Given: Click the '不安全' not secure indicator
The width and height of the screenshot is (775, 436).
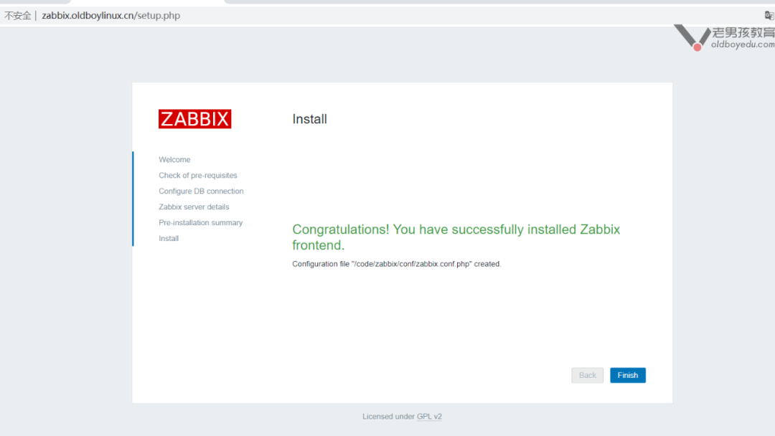Looking at the screenshot, I should pyautogui.click(x=18, y=15).
